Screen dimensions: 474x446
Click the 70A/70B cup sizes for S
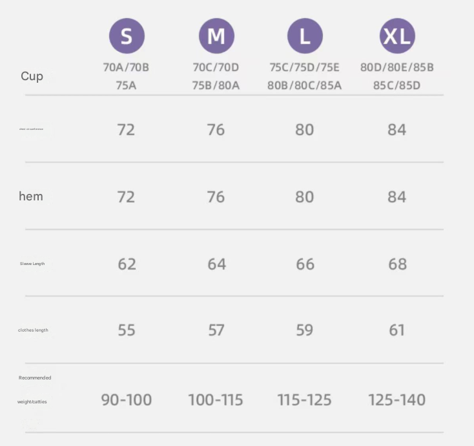point(126,67)
